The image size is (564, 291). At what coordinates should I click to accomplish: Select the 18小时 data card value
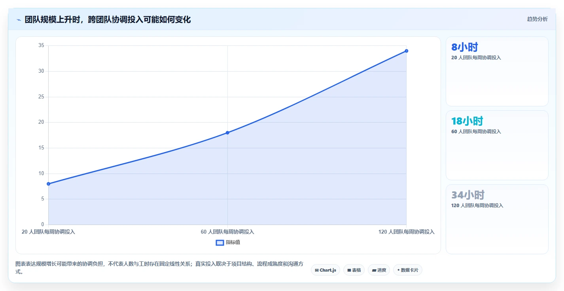467,121
